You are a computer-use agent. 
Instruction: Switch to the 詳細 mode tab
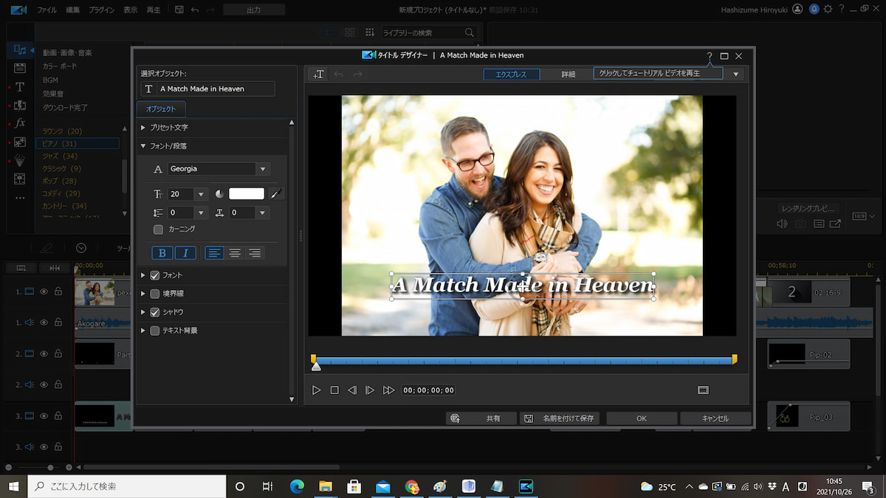pos(568,75)
